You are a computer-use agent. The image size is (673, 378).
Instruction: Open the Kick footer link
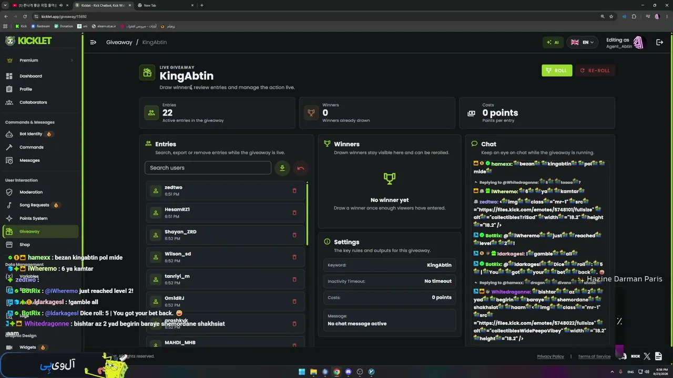tap(635, 356)
